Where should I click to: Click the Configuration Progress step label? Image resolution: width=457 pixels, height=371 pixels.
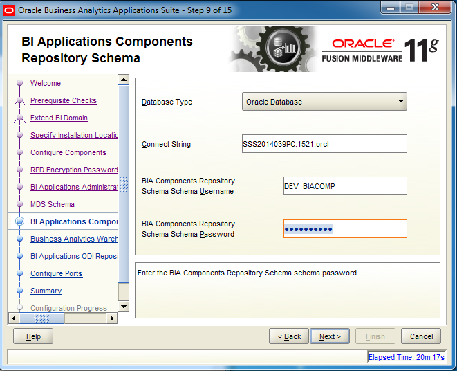68,308
